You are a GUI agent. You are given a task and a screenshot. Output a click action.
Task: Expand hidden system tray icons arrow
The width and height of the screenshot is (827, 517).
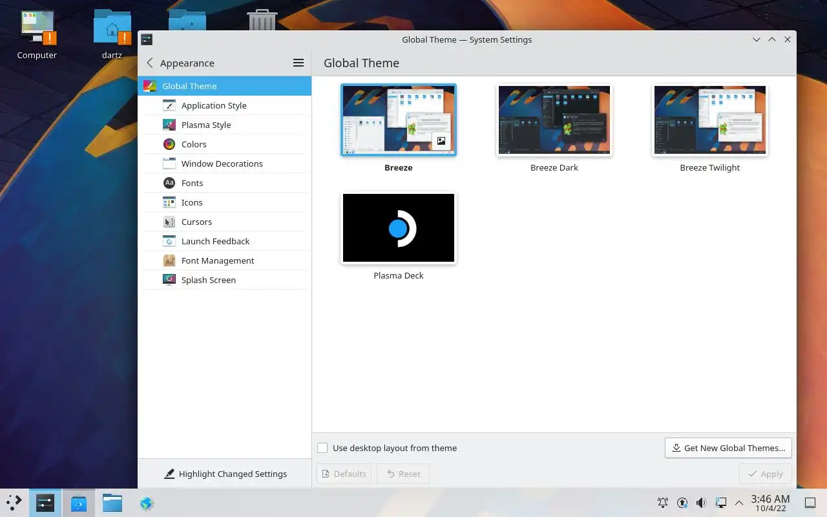tap(739, 503)
